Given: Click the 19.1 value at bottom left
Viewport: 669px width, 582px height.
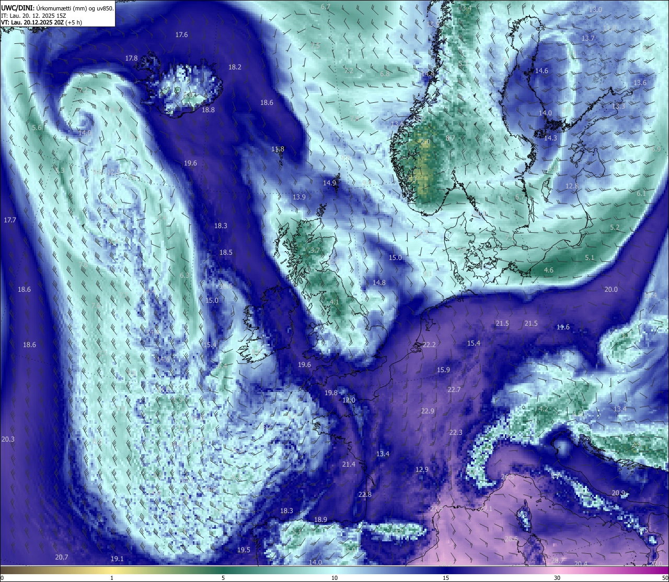Looking at the screenshot, I should [x=117, y=559].
